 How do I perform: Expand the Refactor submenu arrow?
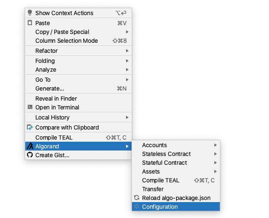[x=127, y=51]
